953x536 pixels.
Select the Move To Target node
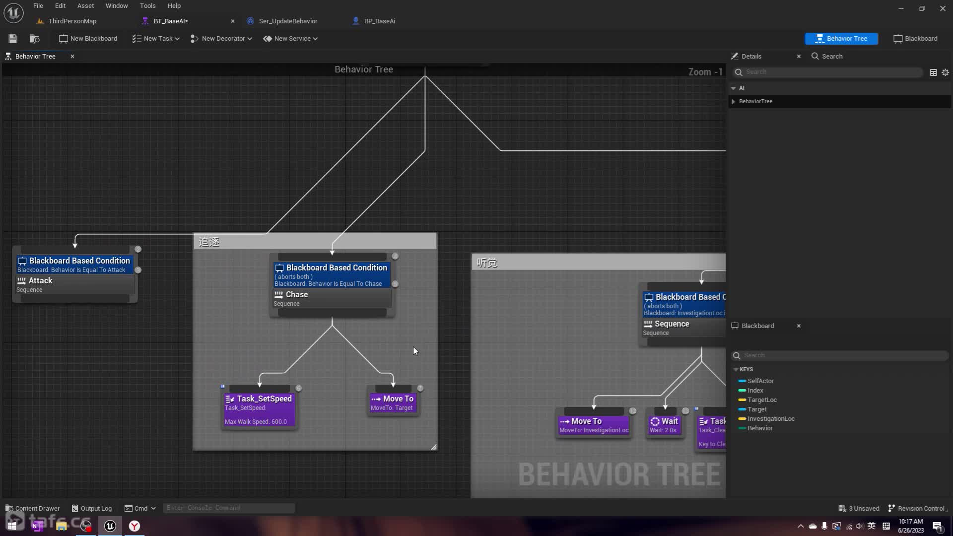[x=392, y=403]
